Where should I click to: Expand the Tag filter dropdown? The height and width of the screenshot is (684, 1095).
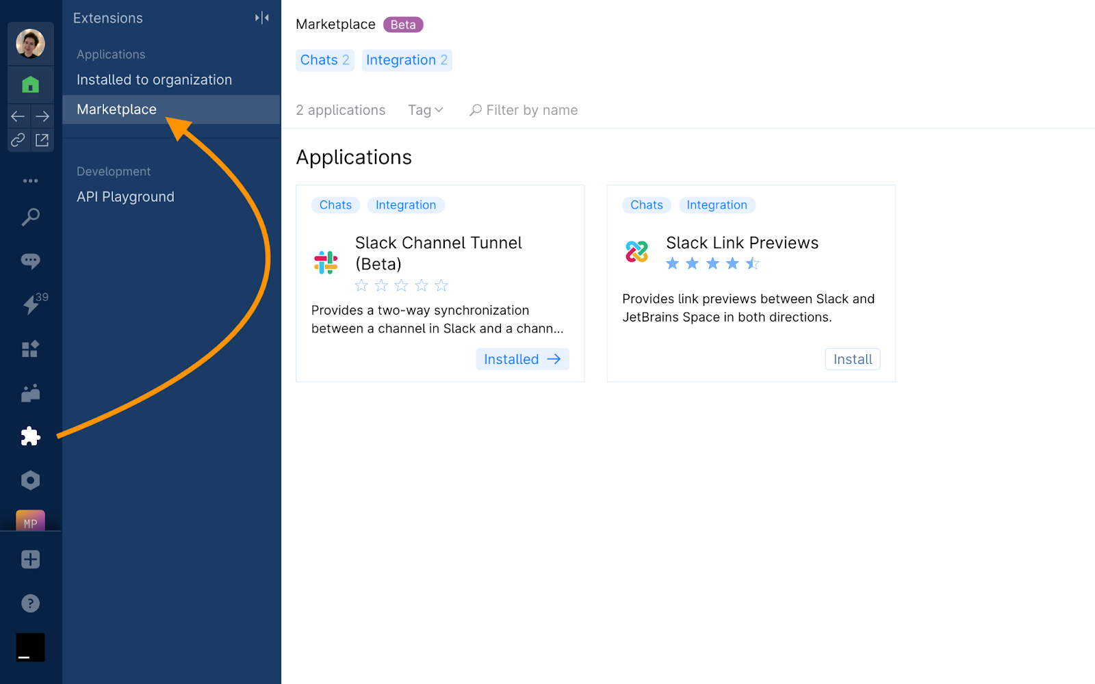click(425, 110)
